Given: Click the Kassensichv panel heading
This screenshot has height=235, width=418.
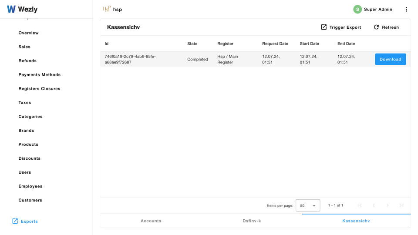Looking at the screenshot, I should tap(123, 27).
